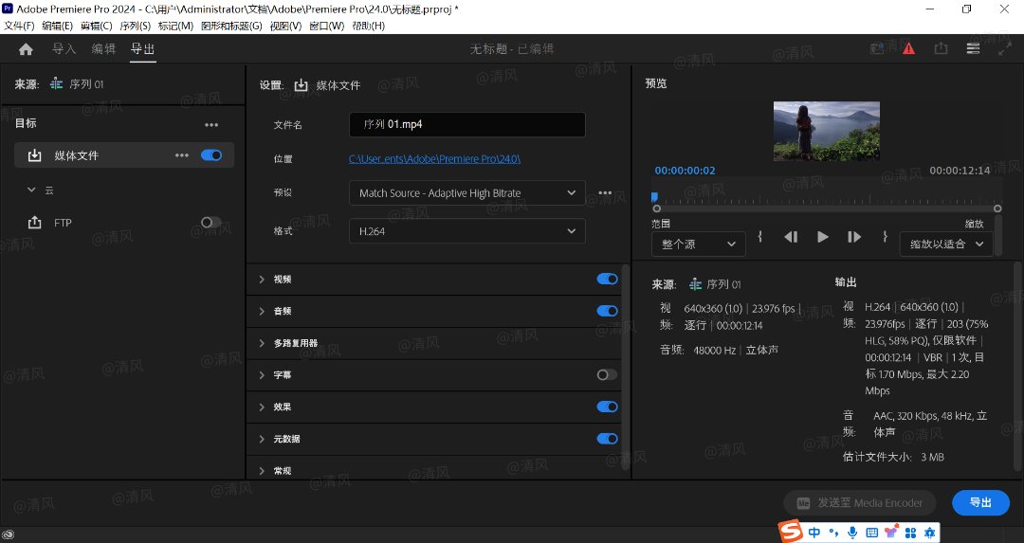Click the Sogou microphone voice input icon
The width and height of the screenshot is (1024, 543).
pyautogui.click(x=852, y=533)
